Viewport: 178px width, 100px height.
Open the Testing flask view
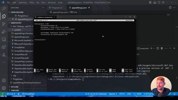point(4,55)
